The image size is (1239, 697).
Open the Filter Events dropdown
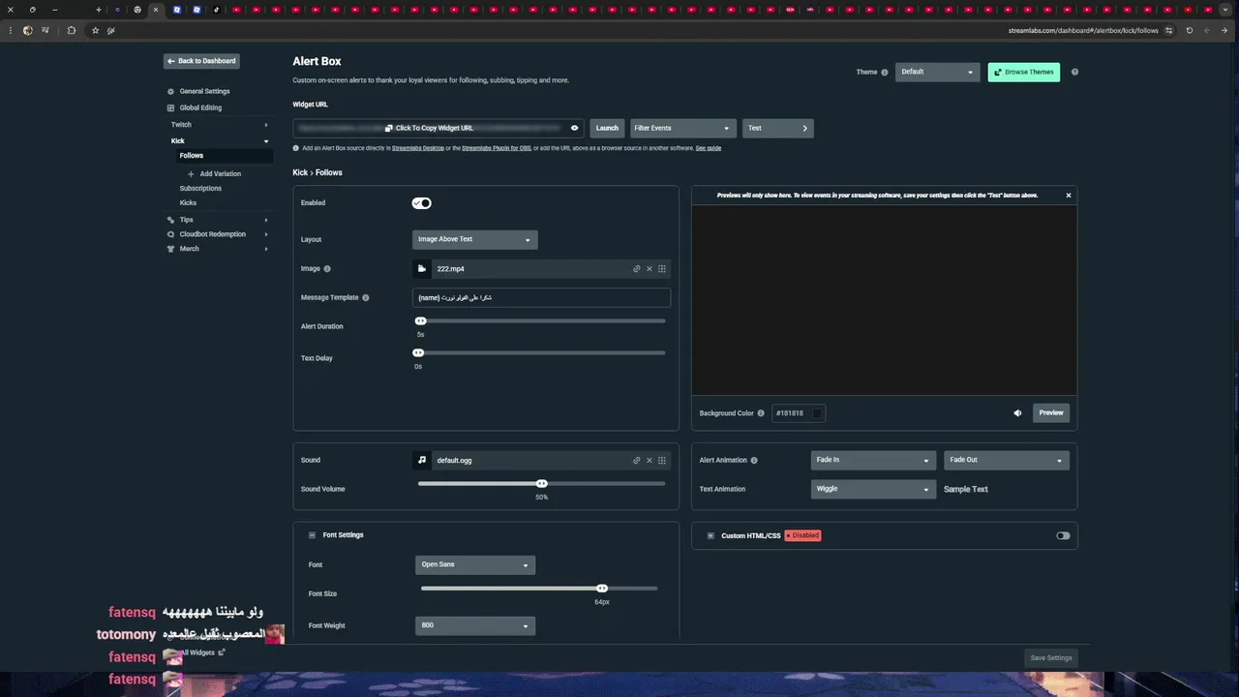coord(682,128)
